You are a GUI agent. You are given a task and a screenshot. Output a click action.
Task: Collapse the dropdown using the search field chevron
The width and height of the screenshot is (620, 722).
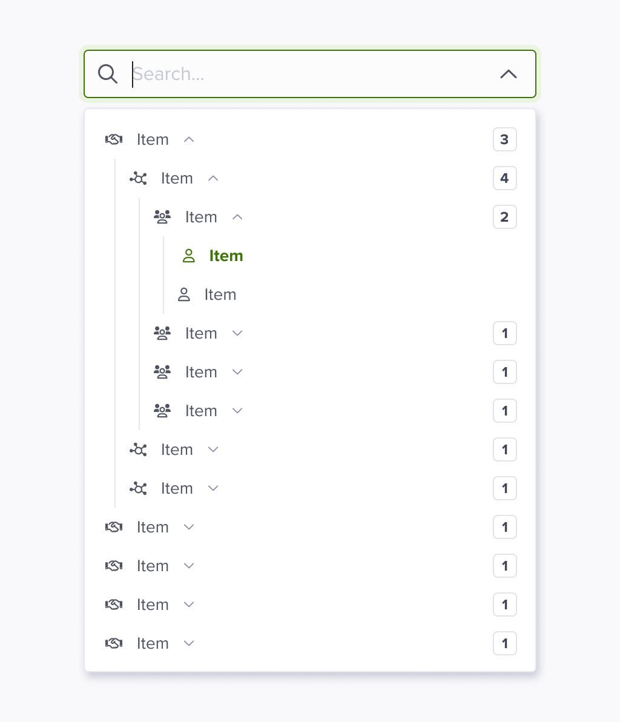(509, 74)
